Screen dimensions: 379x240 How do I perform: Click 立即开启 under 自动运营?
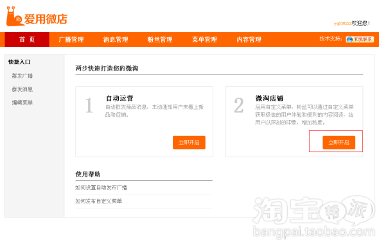tap(189, 142)
